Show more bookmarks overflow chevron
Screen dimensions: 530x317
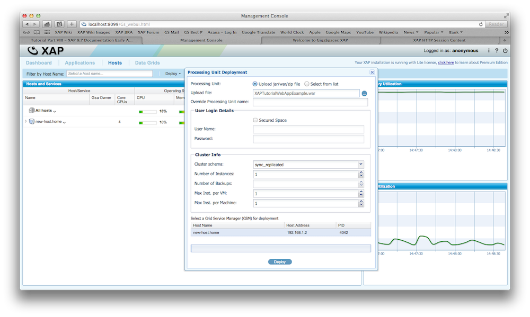[x=506, y=32]
